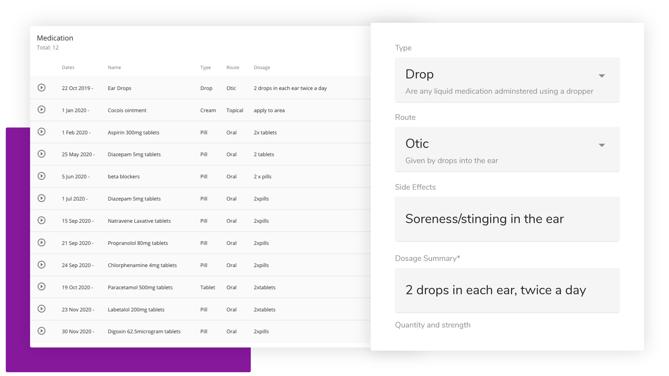Click Digoxin 62.5microgram tablets name
Viewport: 669px width, 376px height.
pyautogui.click(x=144, y=331)
